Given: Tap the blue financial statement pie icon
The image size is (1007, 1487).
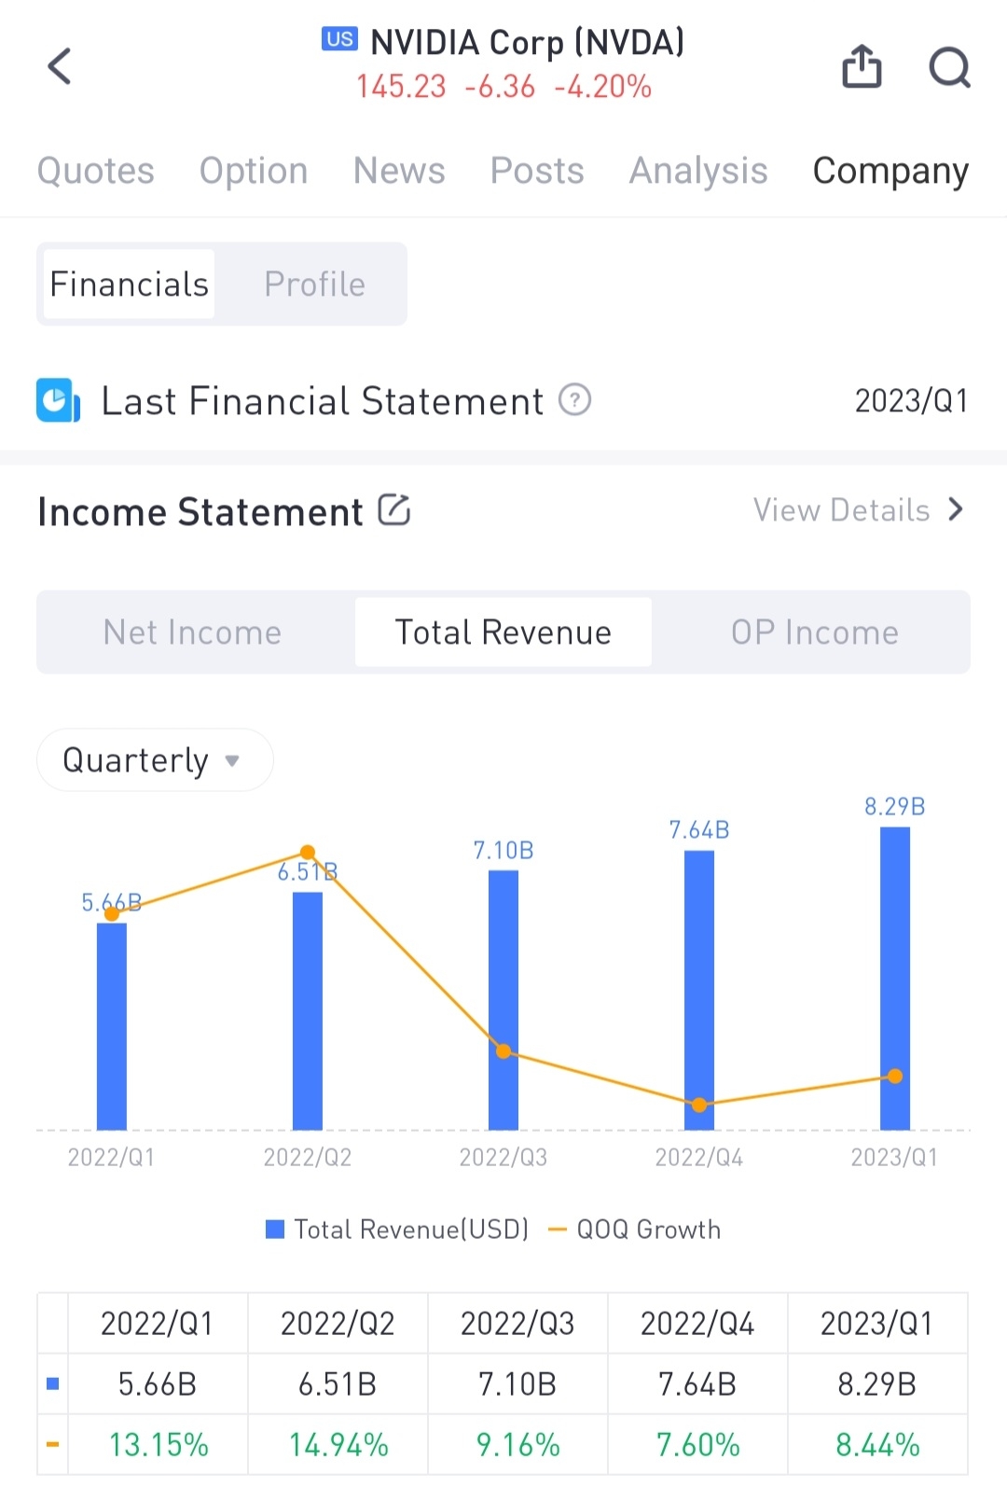Looking at the screenshot, I should (58, 400).
